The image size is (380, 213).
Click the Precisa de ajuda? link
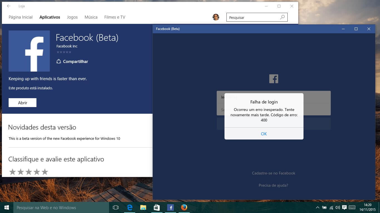[273, 185]
